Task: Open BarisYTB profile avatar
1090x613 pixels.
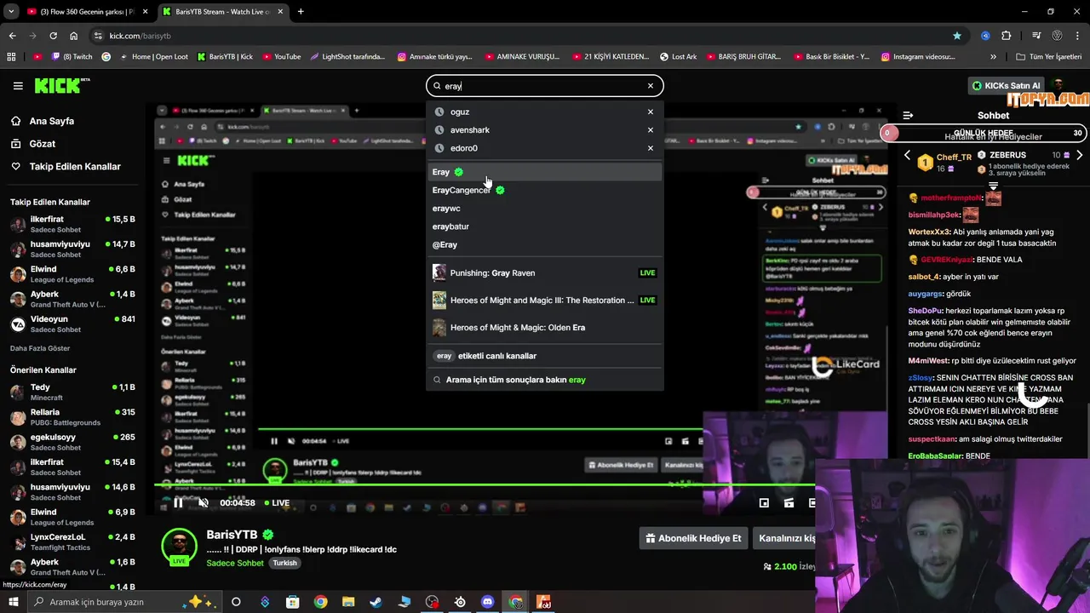Action: pos(179,547)
